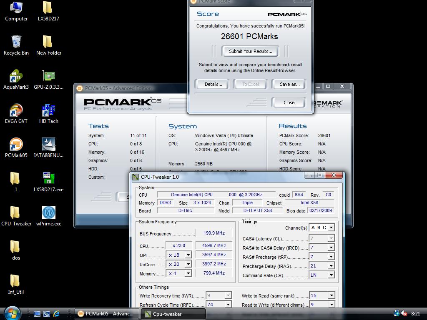Image resolution: width=427 pixels, height=320 pixels.
Task: Select the folder named 1
Action: [x=15, y=182]
